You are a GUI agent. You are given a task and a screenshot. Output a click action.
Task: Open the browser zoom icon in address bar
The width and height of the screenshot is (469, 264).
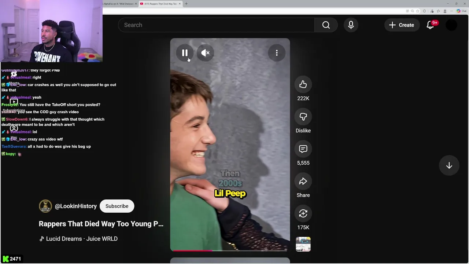pyautogui.click(x=412, y=11)
